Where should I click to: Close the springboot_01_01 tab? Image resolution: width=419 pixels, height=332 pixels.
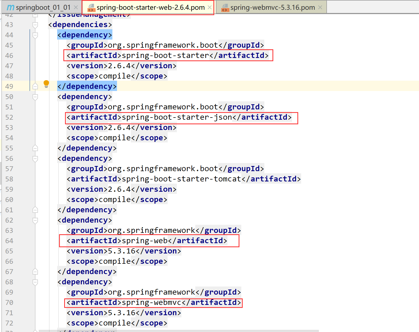click(x=76, y=7)
